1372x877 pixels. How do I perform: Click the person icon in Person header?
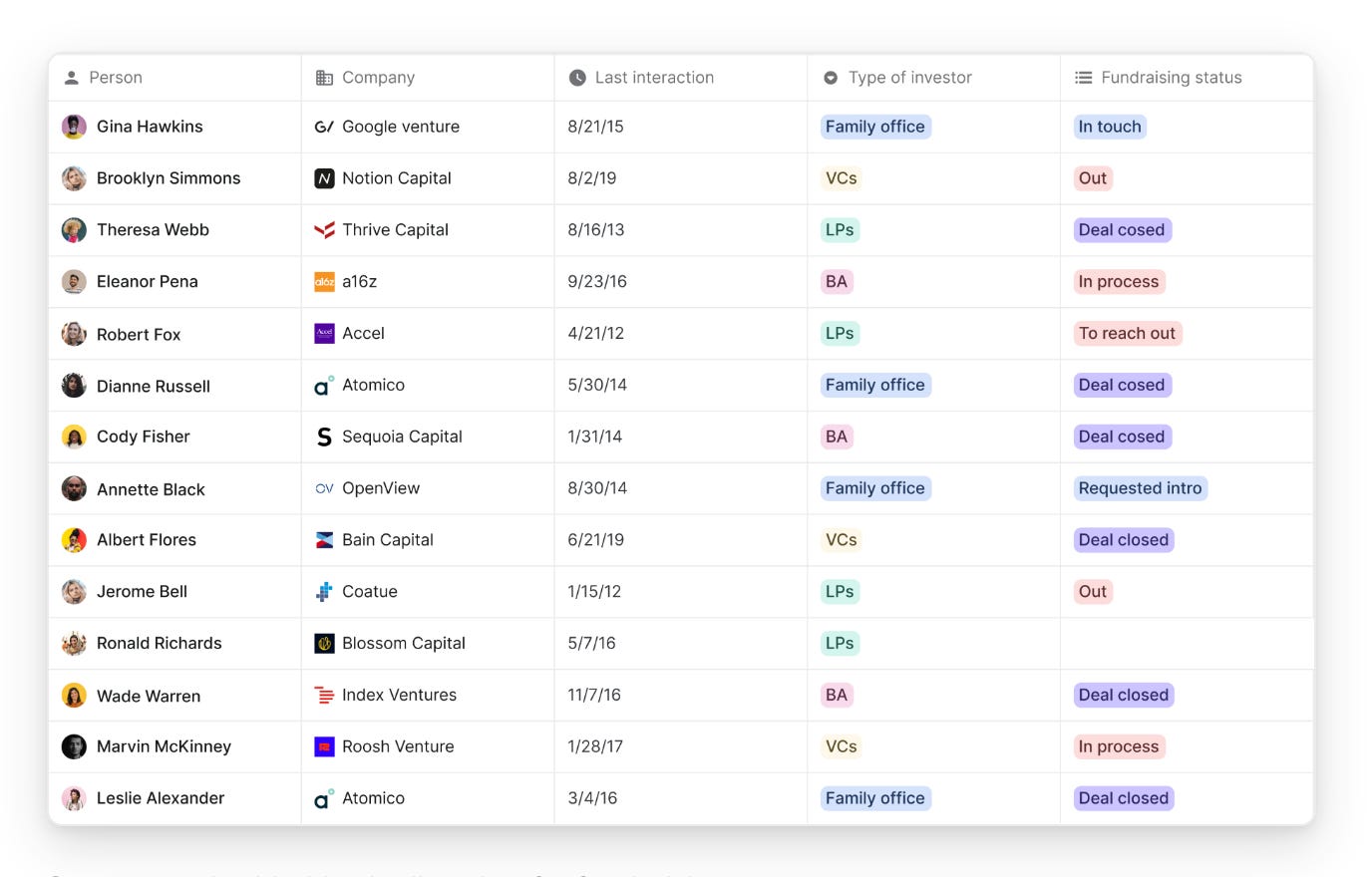tap(71, 78)
